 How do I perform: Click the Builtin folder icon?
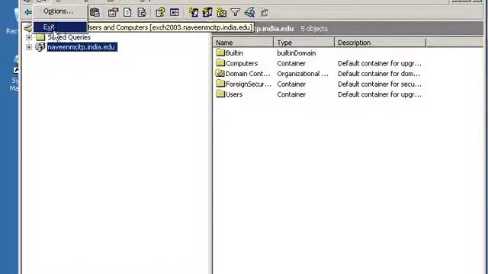220,53
